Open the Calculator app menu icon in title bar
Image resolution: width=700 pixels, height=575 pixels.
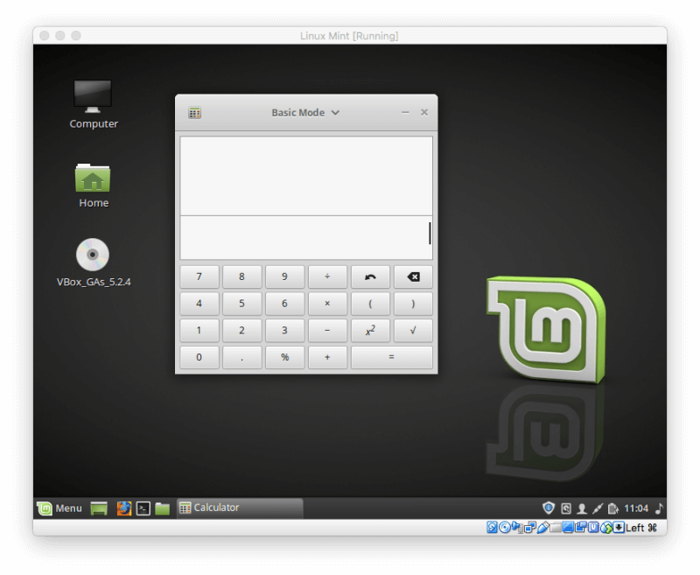point(194,113)
